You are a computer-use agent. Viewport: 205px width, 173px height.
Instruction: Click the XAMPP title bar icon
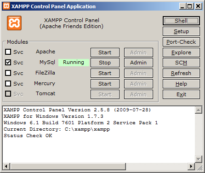tap(6, 6)
